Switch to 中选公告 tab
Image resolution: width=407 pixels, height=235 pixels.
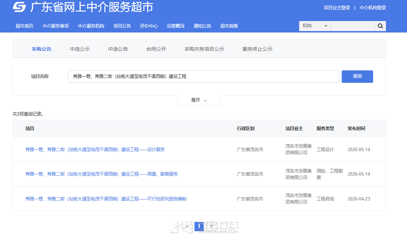(118, 49)
